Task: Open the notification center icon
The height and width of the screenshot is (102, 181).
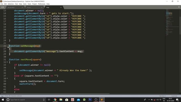Action: 177,99
